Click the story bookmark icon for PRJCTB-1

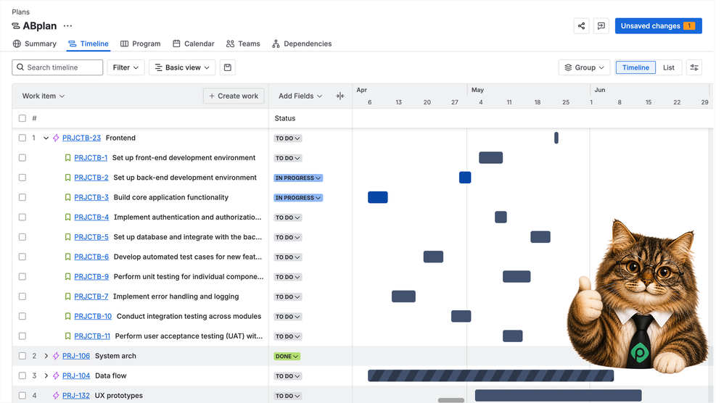tap(68, 158)
